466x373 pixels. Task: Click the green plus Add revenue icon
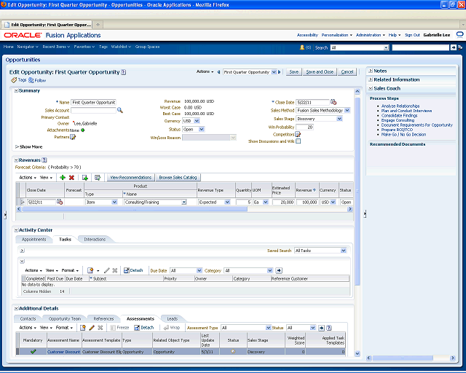(63, 178)
